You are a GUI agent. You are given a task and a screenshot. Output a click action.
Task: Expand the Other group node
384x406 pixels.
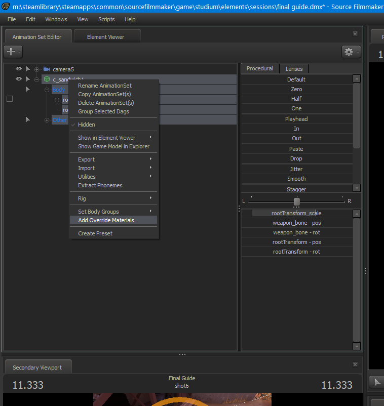pos(47,120)
